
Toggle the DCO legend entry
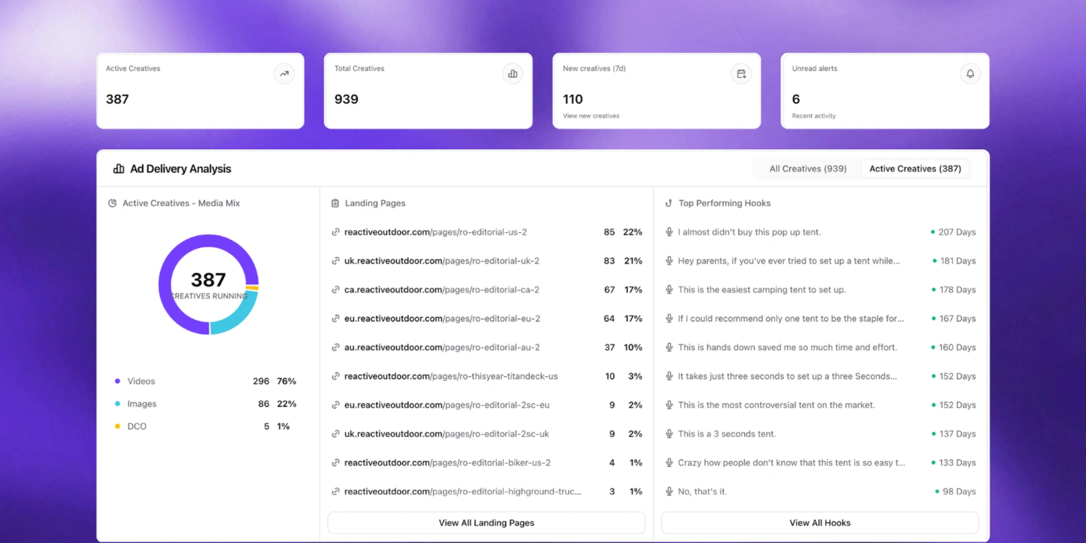coord(137,426)
